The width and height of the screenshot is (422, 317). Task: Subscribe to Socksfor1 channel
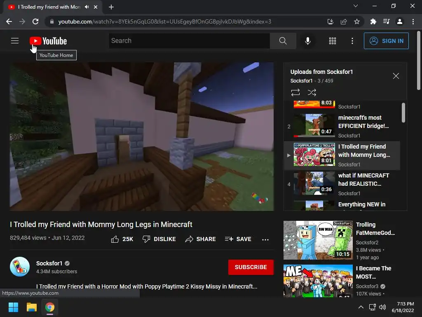tap(251, 267)
